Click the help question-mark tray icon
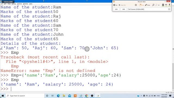Screen dimensions: 174x98 138,96
